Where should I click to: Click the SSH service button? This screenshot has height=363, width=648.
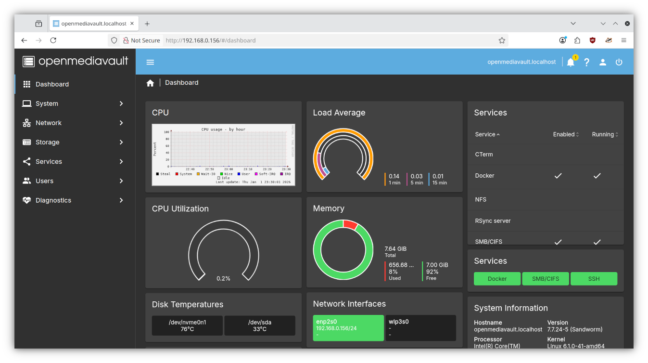594,279
